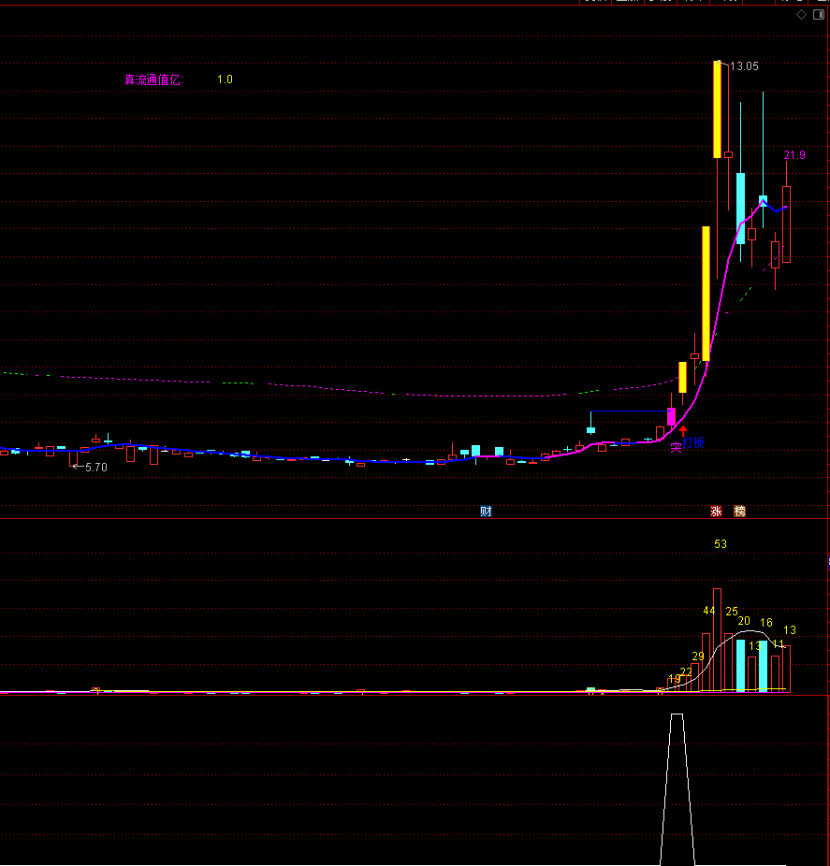The height and width of the screenshot is (866, 830).
Task: Click the 16 volume label
Action: click(x=765, y=623)
